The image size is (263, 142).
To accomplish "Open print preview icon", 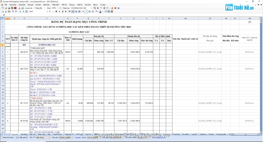I will pyautogui.click(x=19, y=8).
